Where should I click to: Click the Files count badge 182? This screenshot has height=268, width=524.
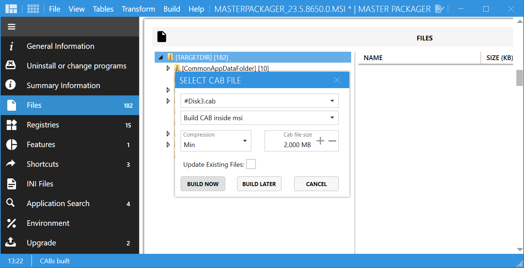click(x=128, y=106)
